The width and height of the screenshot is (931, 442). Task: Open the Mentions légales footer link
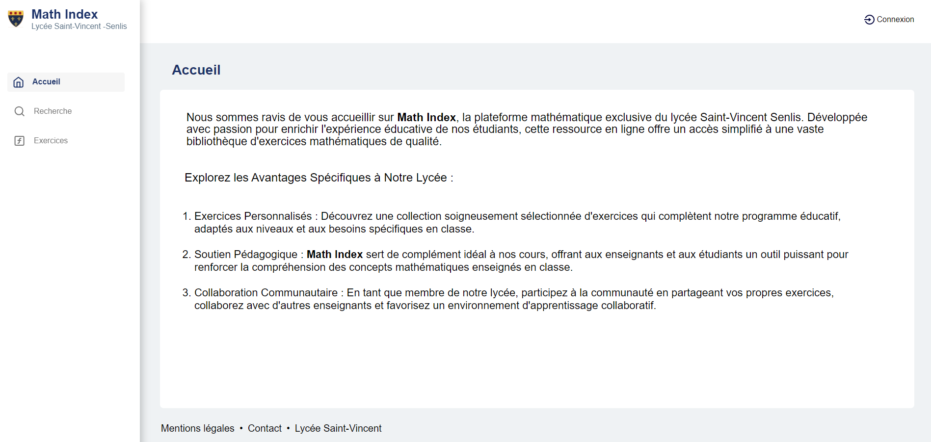198,428
